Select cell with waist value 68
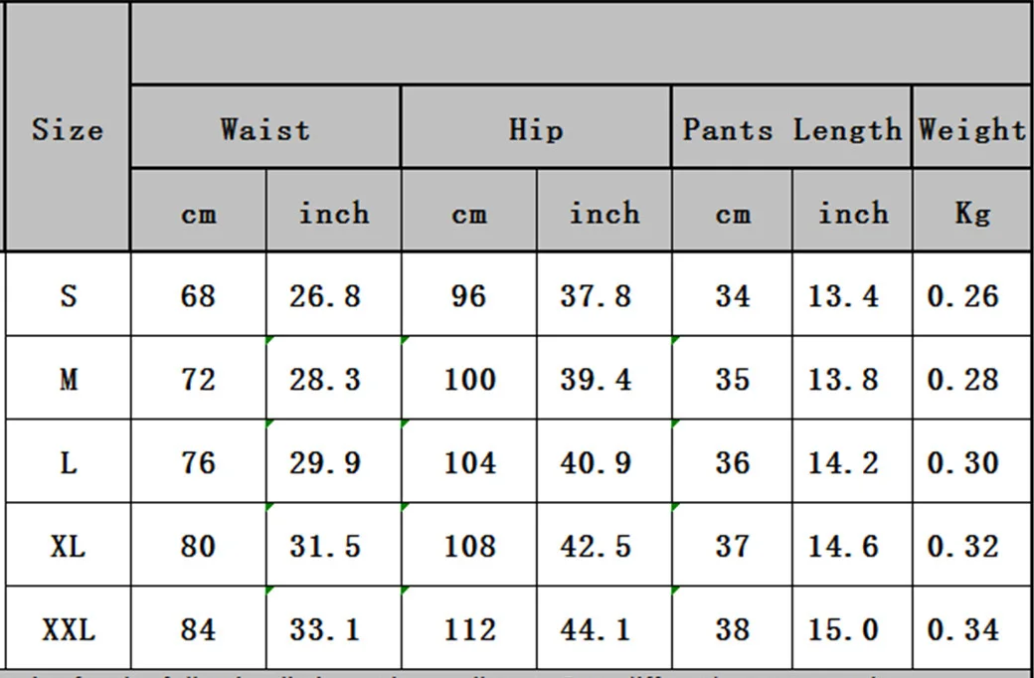 click(199, 294)
